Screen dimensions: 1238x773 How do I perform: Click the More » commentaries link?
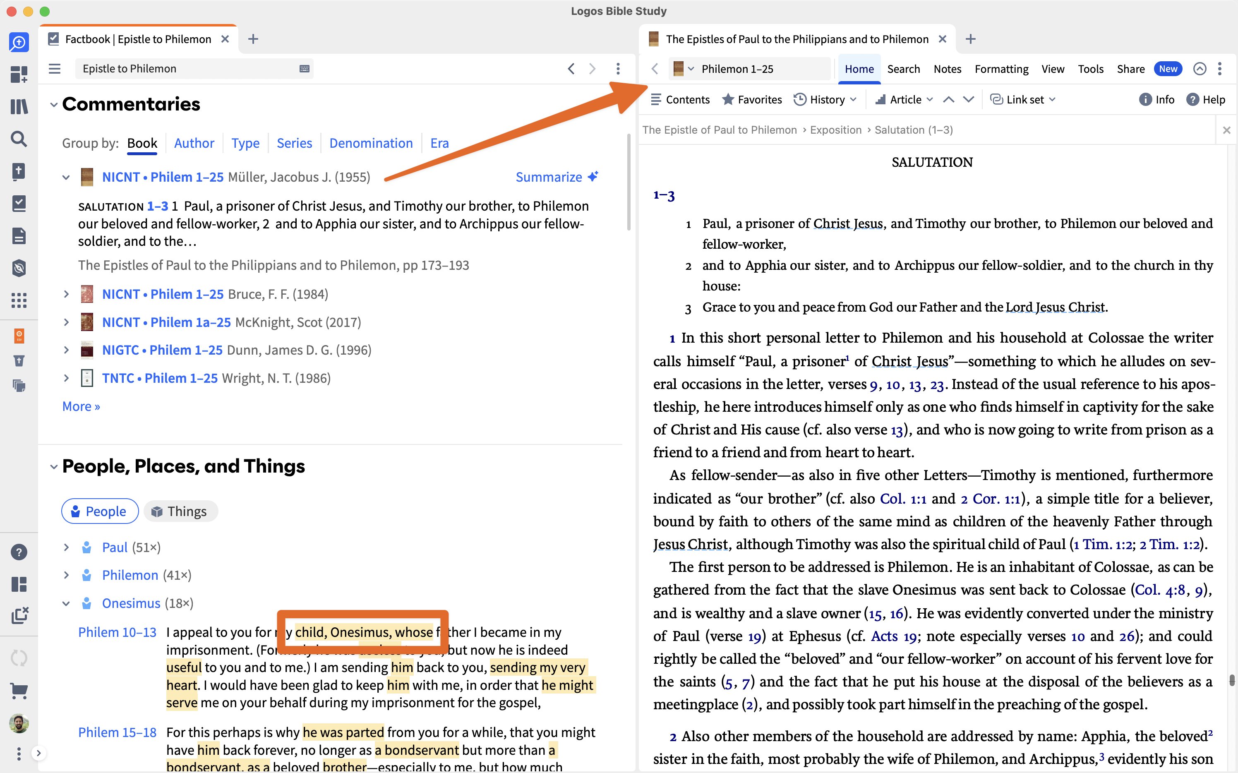click(x=81, y=406)
